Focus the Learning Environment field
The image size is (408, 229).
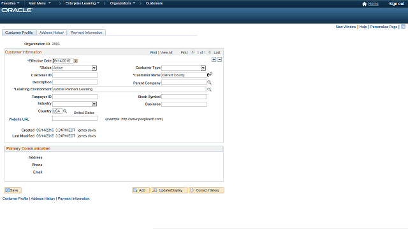[129, 89]
